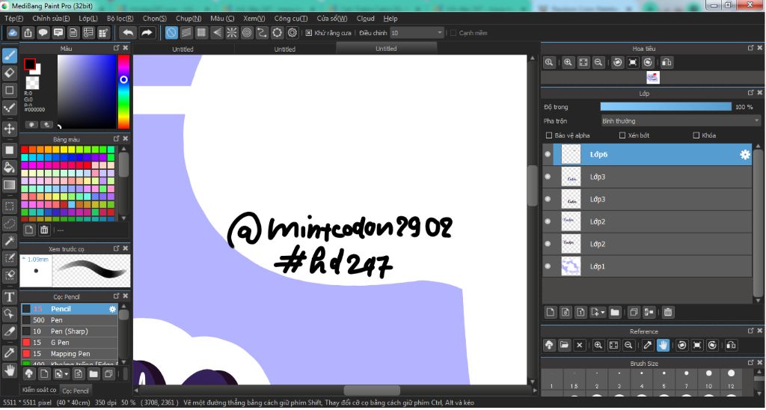Switch to Kiểm soát cọ tab
This screenshot has width=766, height=410.
[x=39, y=390]
